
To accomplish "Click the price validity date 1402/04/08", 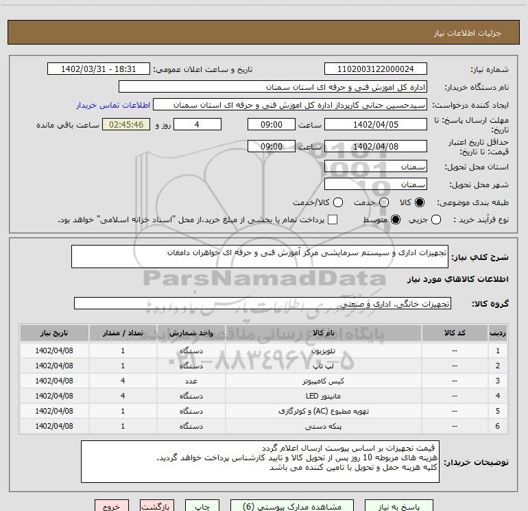I will [376, 146].
